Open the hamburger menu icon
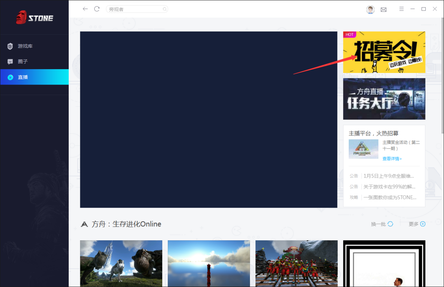444x287 pixels. tap(402, 9)
